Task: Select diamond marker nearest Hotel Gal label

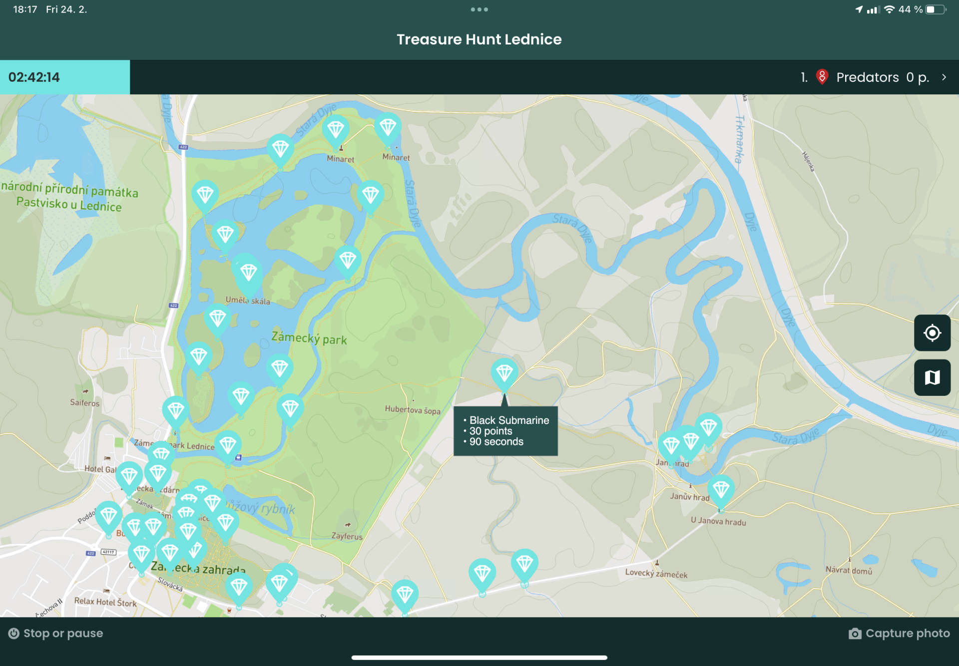Action: tap(129, 477)
